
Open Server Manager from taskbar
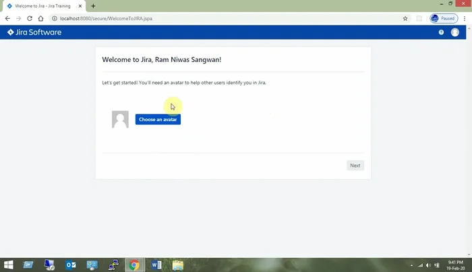click(x=28, y=265)
